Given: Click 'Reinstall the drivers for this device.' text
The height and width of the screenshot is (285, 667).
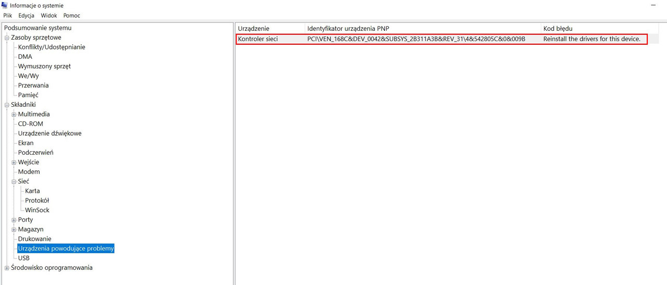Looking at the screenshot, I should [x=591, y=39].
